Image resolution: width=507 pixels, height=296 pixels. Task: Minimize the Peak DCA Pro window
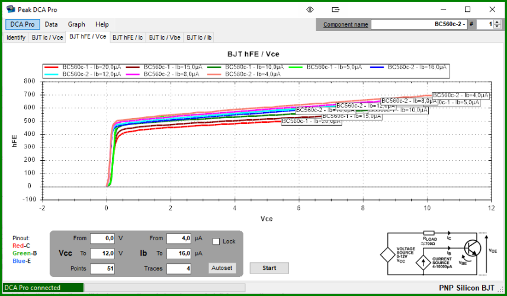click(443, 9)
